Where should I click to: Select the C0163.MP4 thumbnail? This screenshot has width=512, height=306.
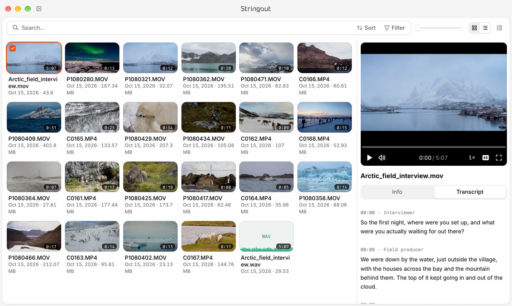[92, 236]
